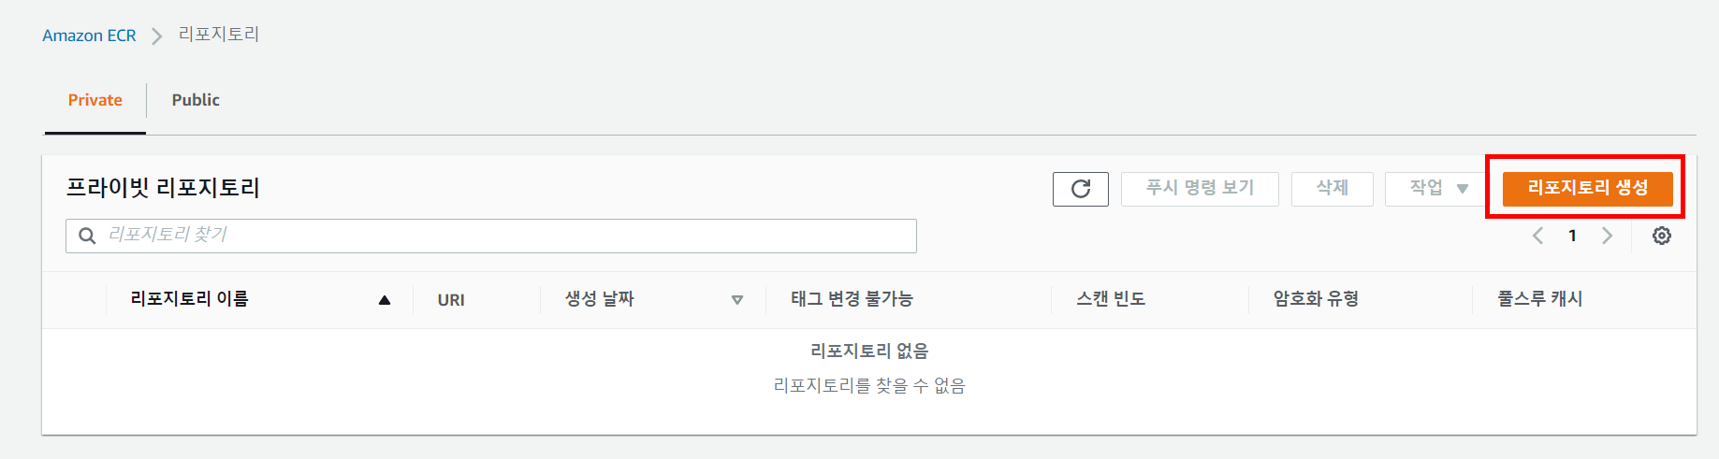Sort ascending by 리포지토리 이름 arrow
1719x459 pixels.
[385, 300]
